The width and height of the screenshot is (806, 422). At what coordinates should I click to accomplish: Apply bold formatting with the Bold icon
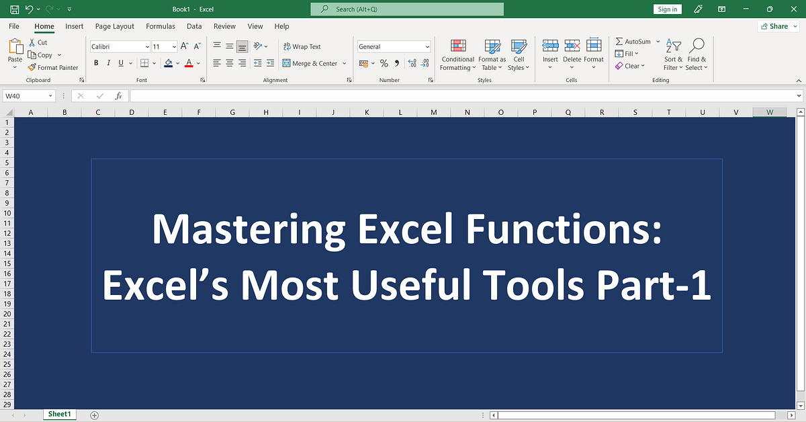[96, 62]
